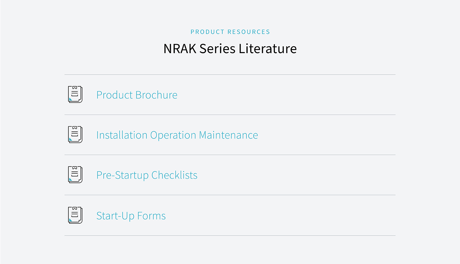
Task: Open the Installation Operation Maintenance link
Action: (177, 135)
